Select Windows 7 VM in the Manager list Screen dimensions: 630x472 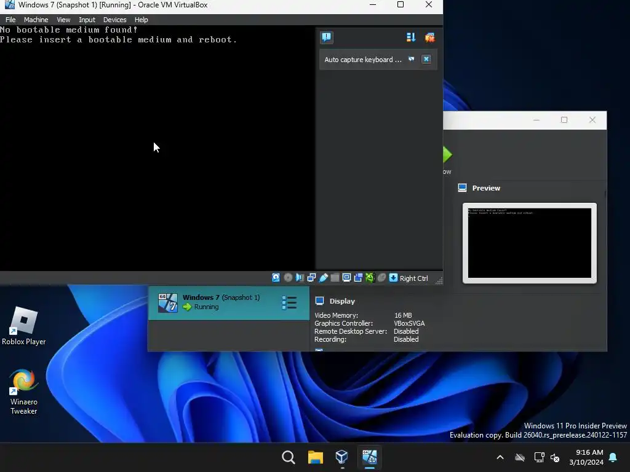coord(229,302)
